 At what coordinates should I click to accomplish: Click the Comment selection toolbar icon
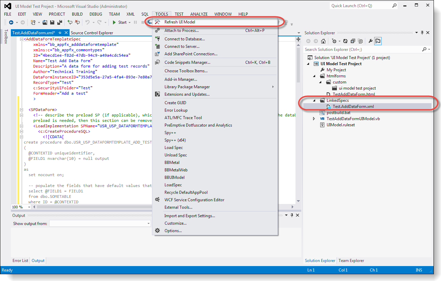tap(70, 22)
